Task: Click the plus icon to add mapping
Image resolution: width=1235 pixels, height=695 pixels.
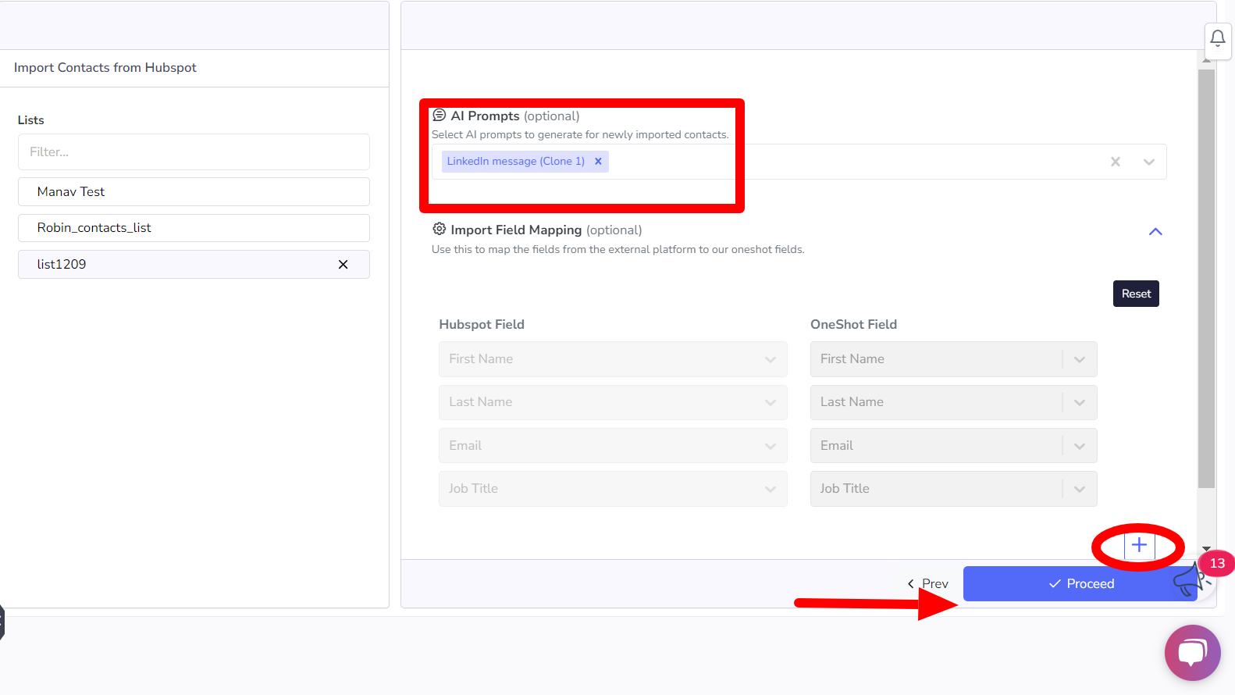Action: (1139, 545)
